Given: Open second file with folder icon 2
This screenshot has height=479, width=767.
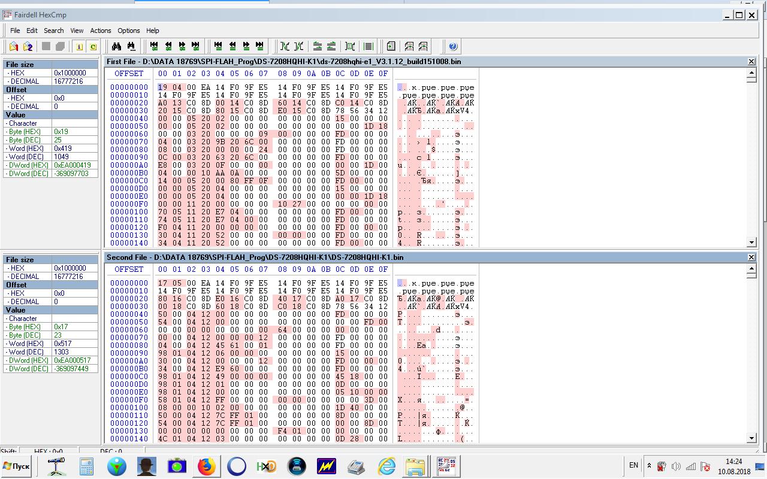Looking at the screenshot, I should (28, 46).
